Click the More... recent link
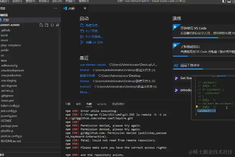This screenshot has height=157, width=235. click(x=84, y=92)
